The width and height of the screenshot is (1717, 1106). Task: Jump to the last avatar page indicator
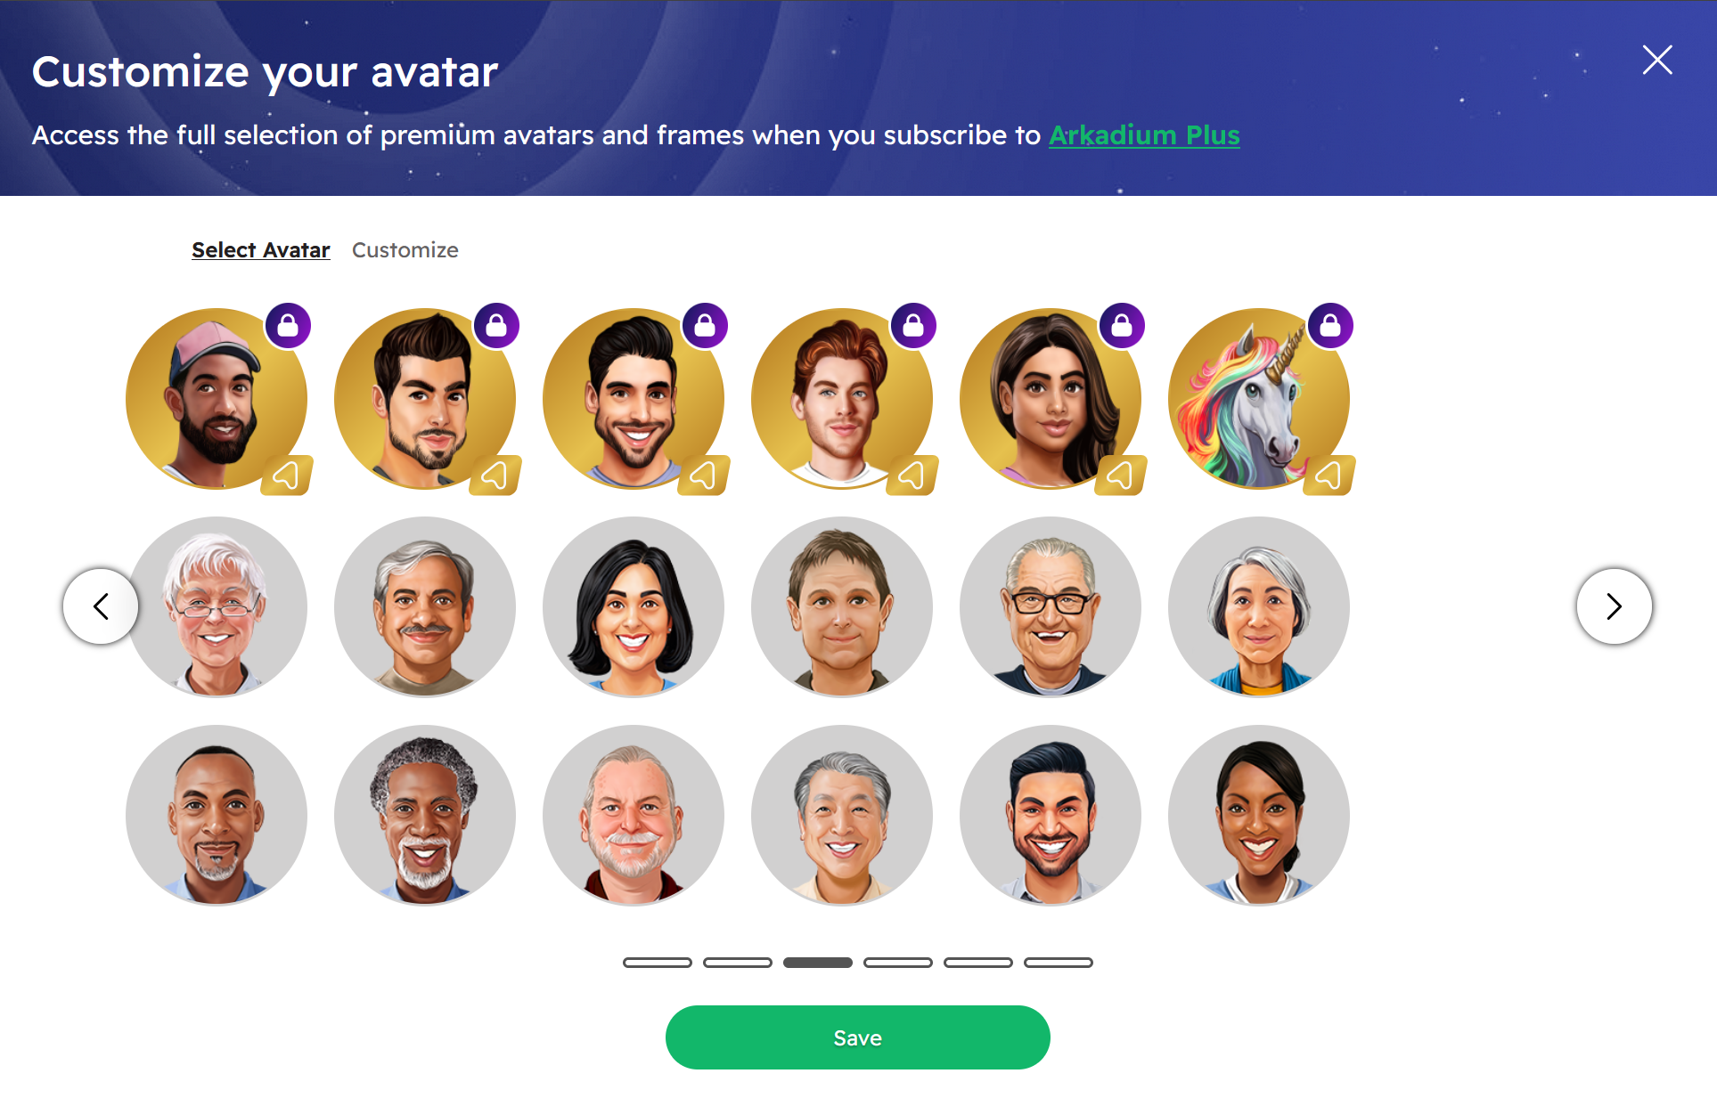coord(1059,963)
